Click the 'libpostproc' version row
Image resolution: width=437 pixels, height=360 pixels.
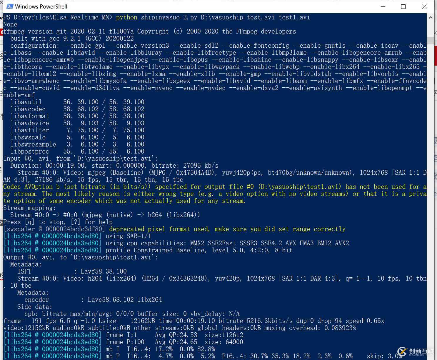[77, 151]
